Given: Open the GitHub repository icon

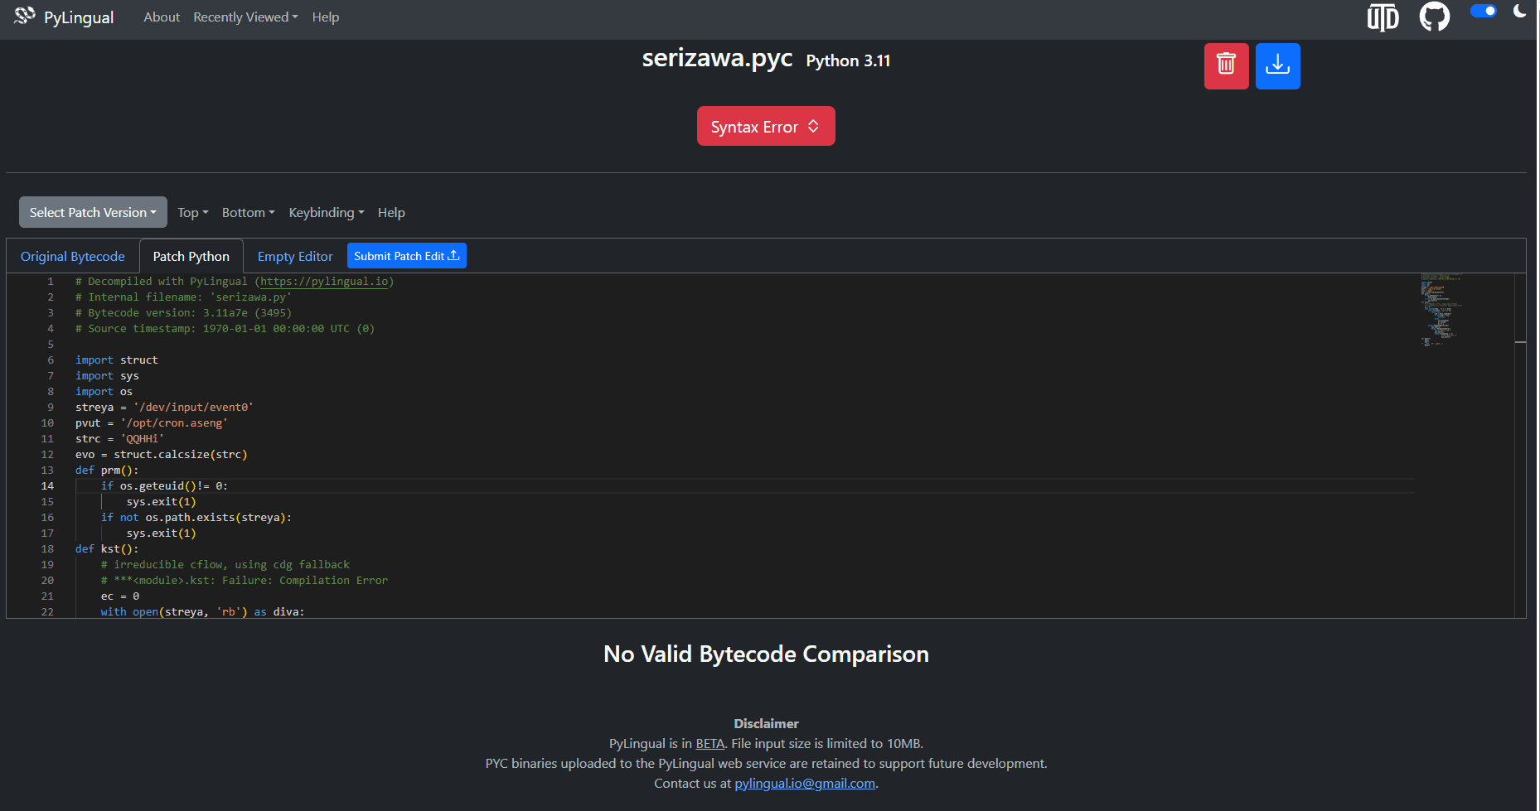Looking at the screenshot, I should coord(1434,17).
